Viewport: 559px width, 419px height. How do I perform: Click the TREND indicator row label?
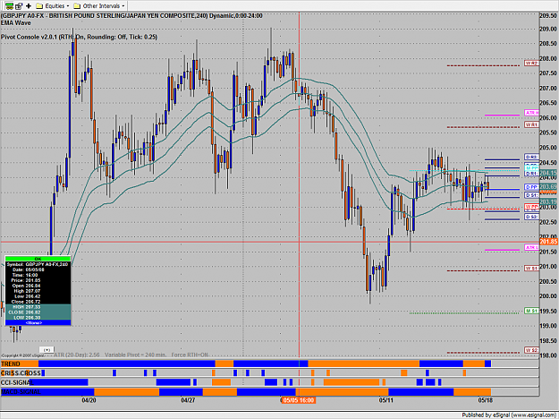point(11,363)
